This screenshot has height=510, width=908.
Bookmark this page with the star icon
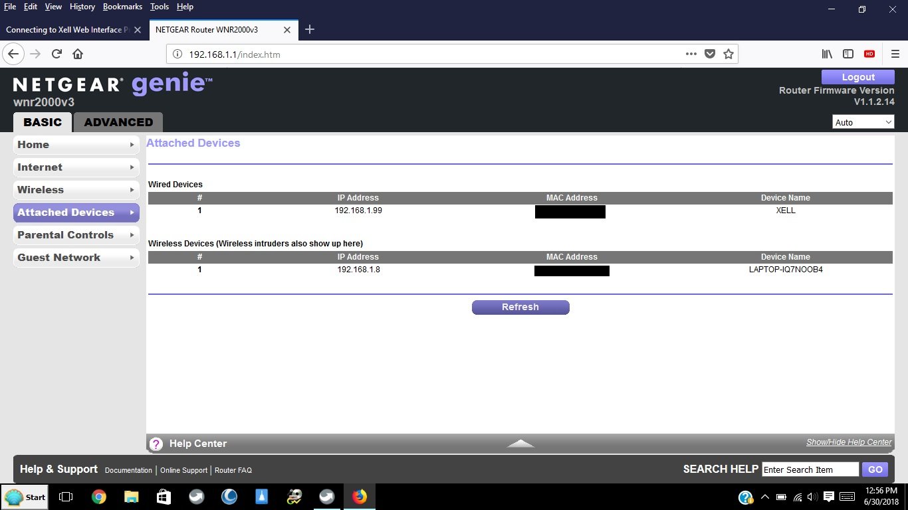point(729,54)
